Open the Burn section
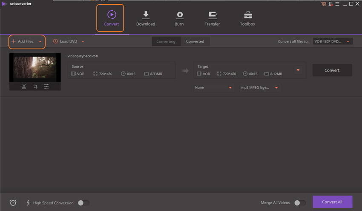 pyautogui.click(x=179, y=18)
